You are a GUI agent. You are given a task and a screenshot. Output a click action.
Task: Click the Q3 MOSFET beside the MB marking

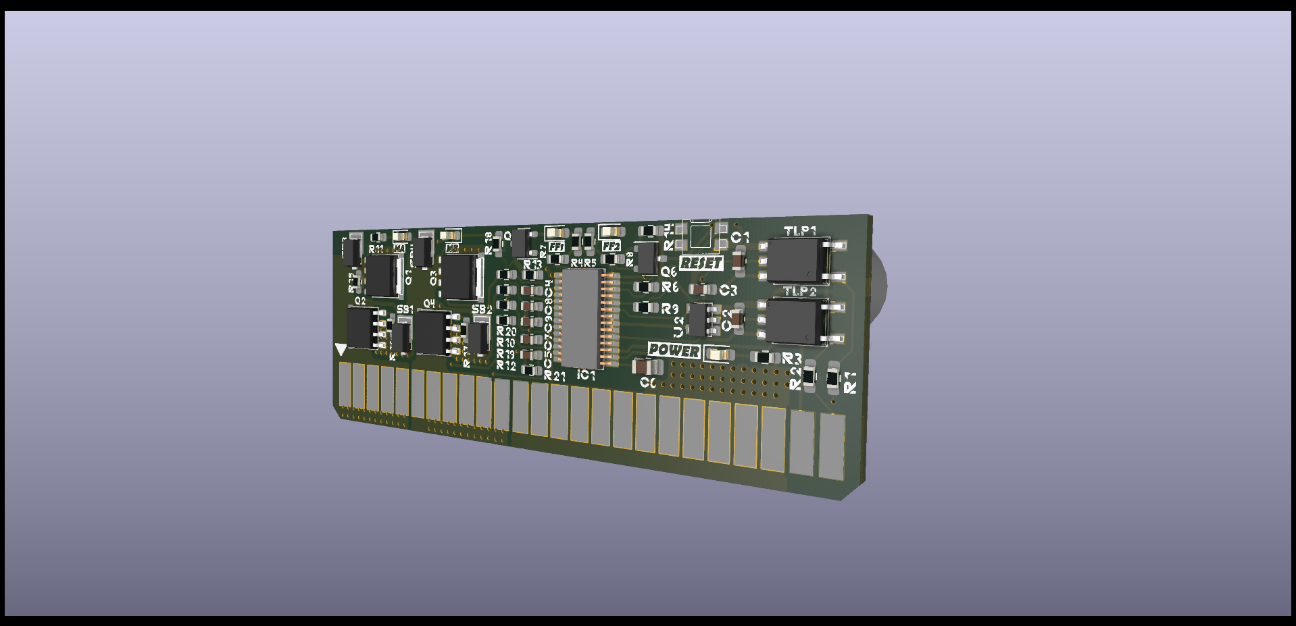[459, 278]
